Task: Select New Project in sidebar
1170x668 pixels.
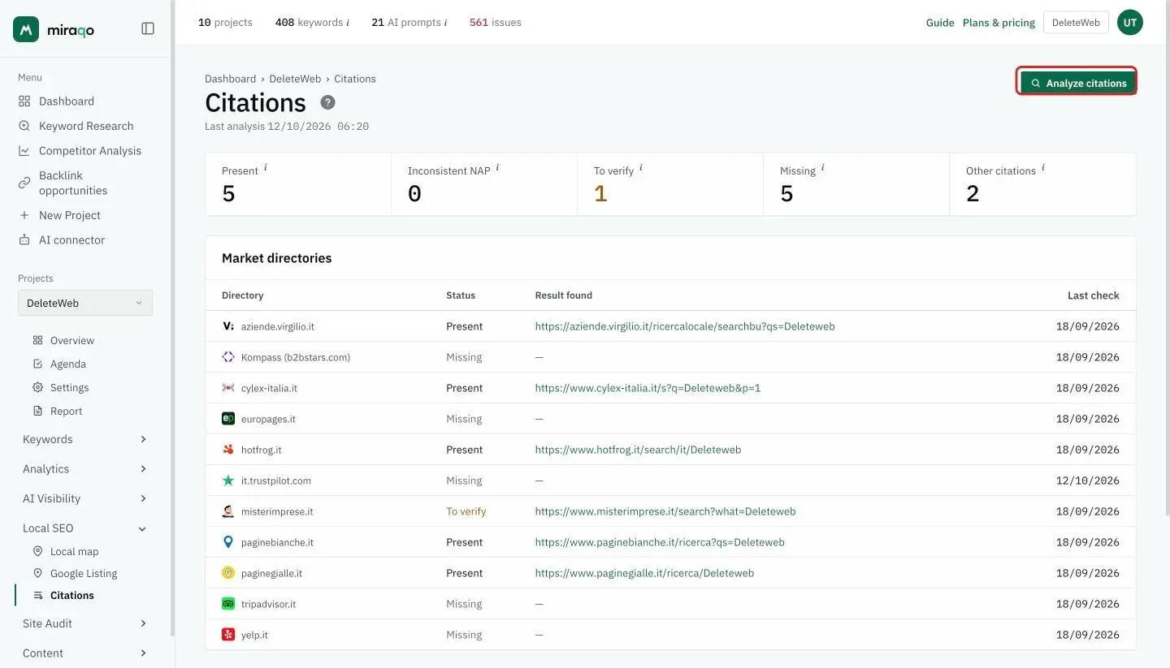Action: (60, 215)
